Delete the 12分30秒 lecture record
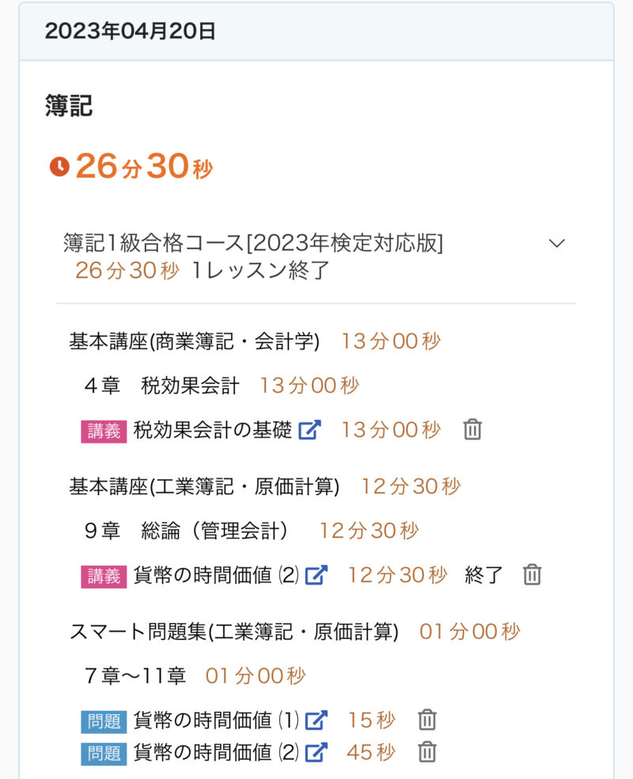This screenshot has height=779, width=633. tap(533, 575)
